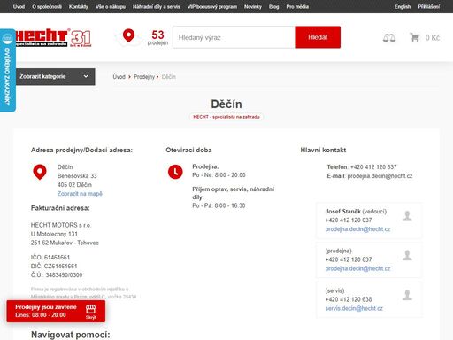Click the (prodejna) contact email link

coord(357,268)
